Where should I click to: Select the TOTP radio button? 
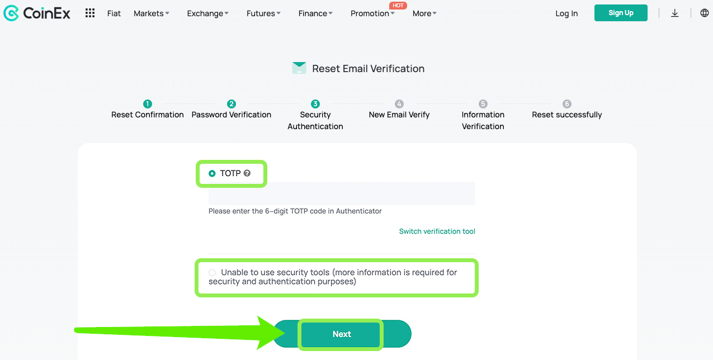[212, 174]
